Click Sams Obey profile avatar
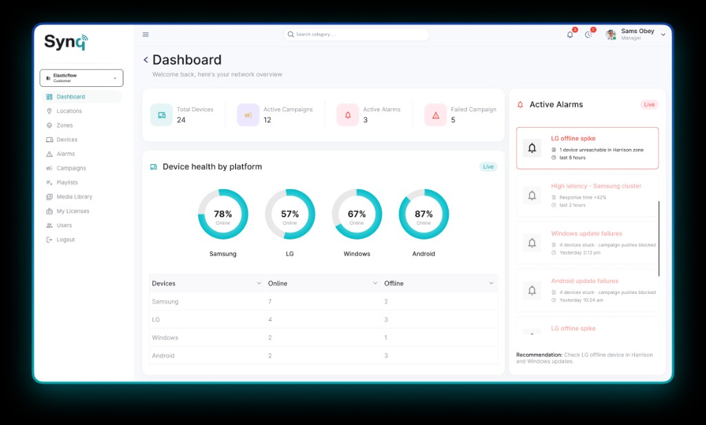The height and width of the screenshot is (425, 706). pyautogui.click(x=611, y=34)
